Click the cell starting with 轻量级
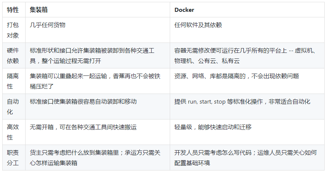Viewport: 328px width, 172px height. tap(213, 127)
